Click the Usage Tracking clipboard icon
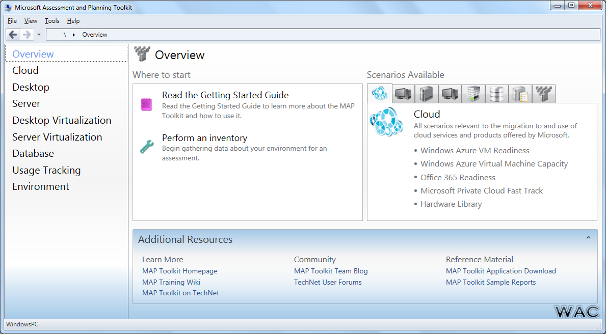 [x=520, y=94]
